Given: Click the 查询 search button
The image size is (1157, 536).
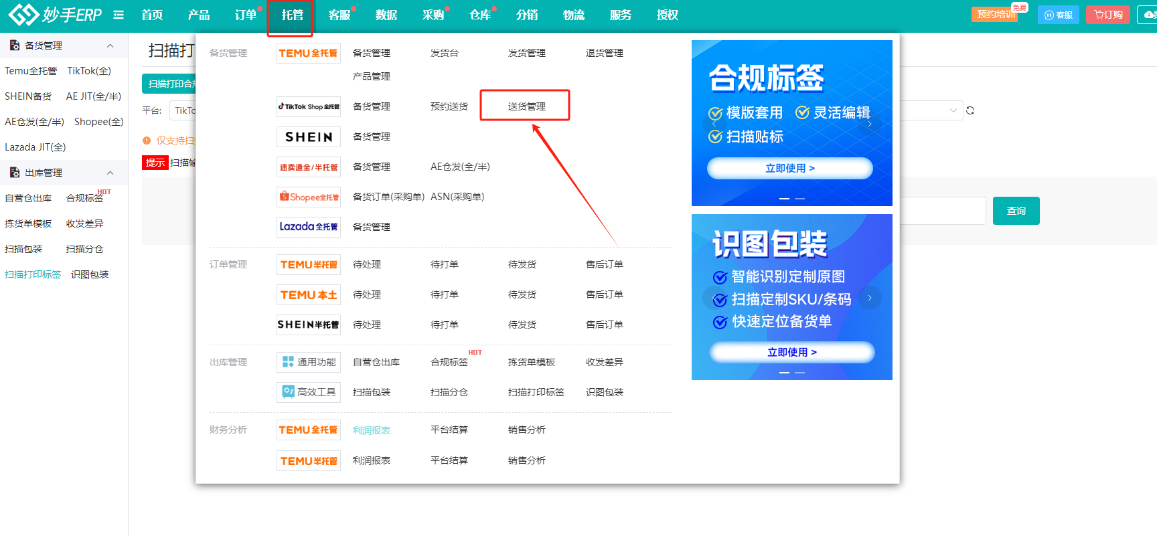Looking at the screenshot, I should [1016, 211].
